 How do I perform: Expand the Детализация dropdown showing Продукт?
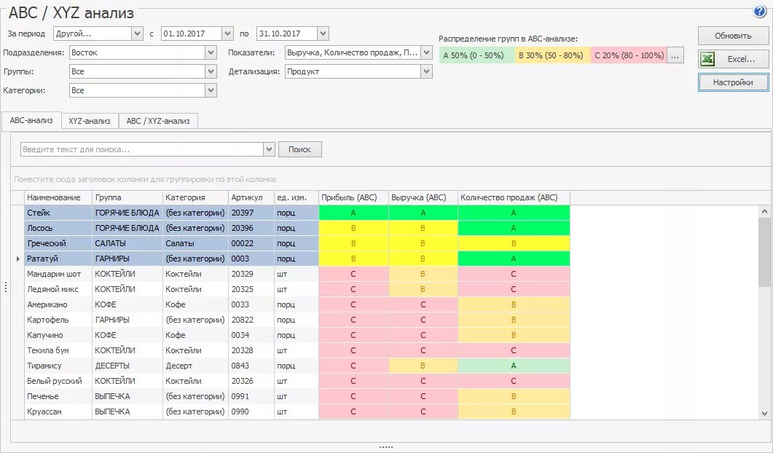(x=426, y=71)
